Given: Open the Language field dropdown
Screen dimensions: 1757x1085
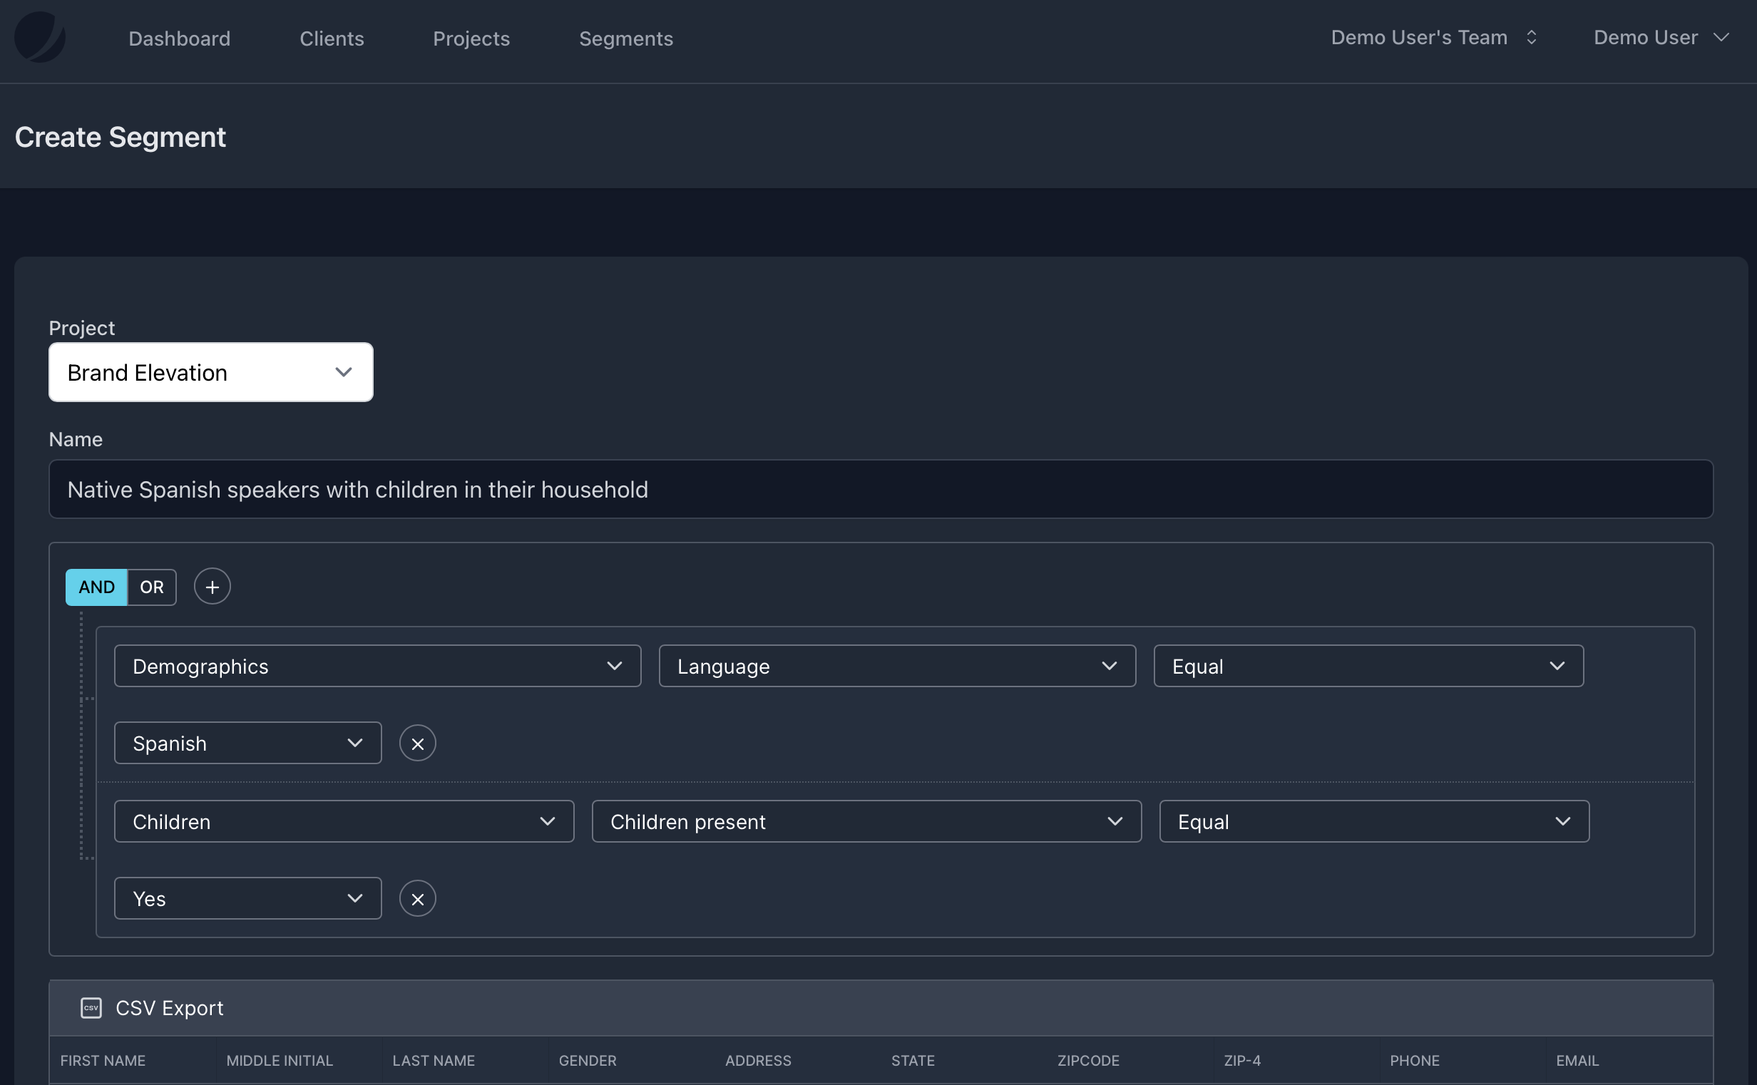Looking at the screenshot, I should [897, 666].
